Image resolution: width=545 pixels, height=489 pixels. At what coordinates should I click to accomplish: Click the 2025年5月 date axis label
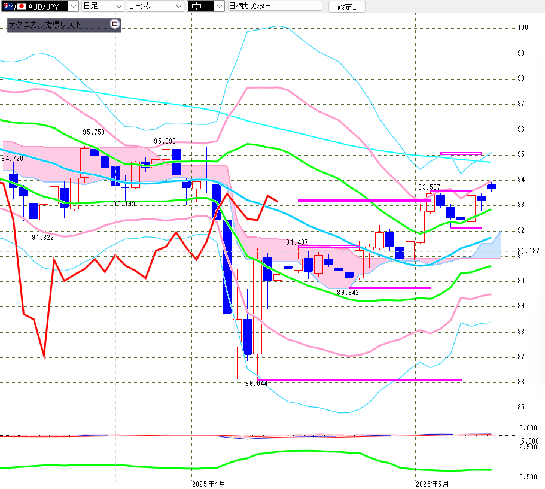[433, 484]
